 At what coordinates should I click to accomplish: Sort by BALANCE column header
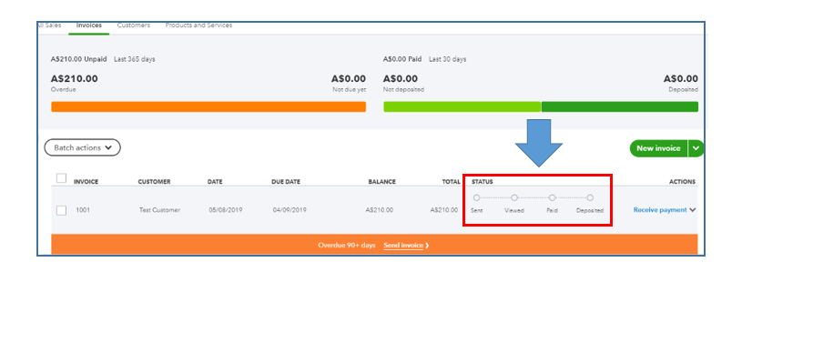(x=382, y=182)
